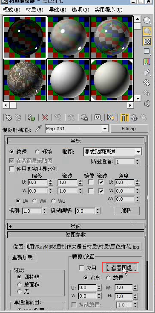Click the Go to Parent icon

pyautogui.click(x=134, y=117)
